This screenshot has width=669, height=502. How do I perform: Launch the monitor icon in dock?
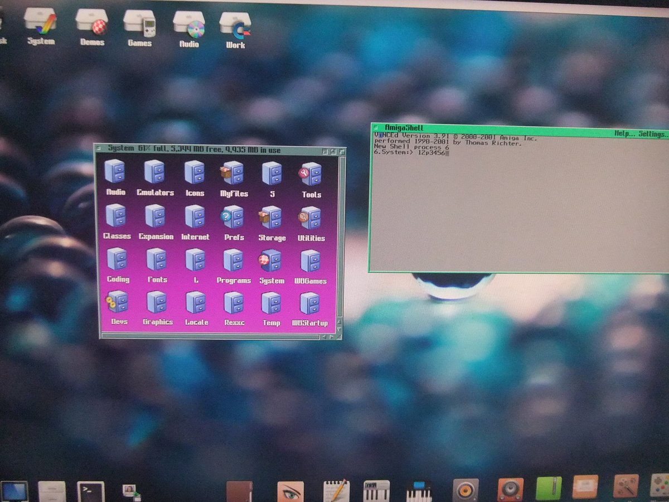click(14, 491)
